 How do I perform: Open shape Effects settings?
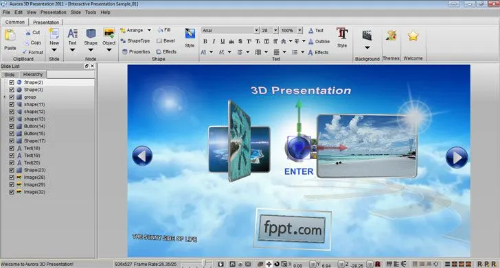tap(166, 51)
